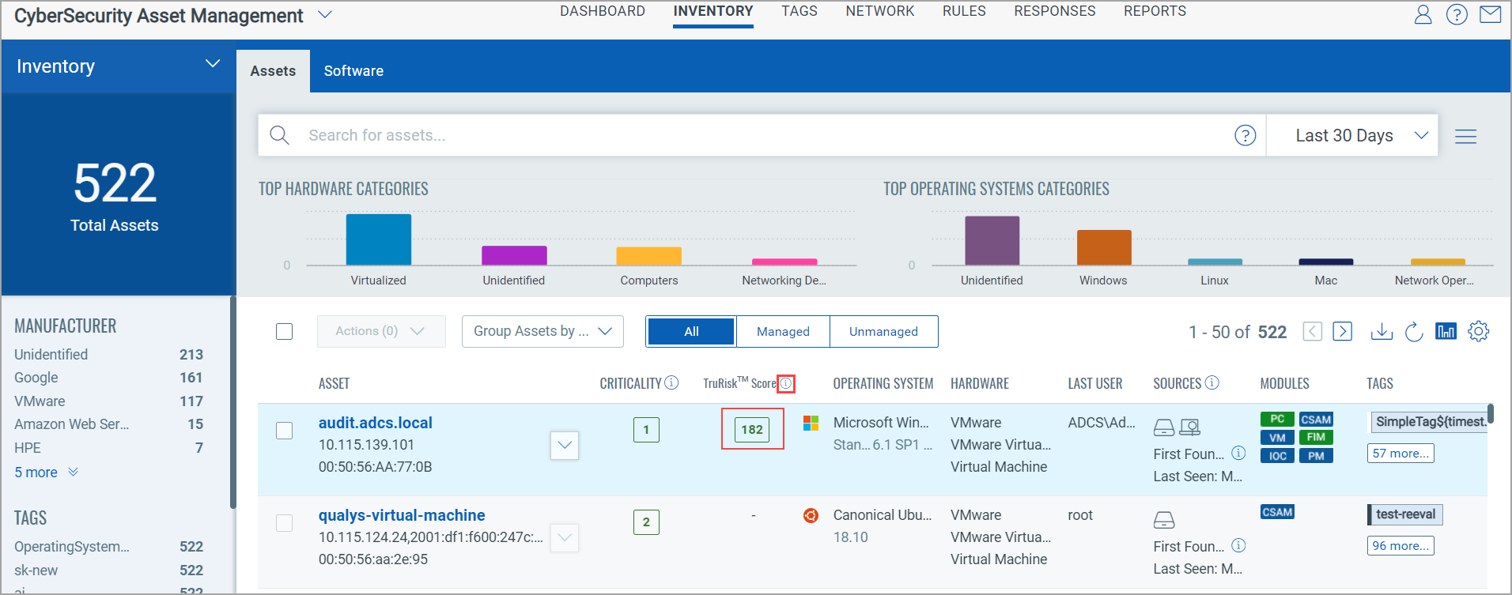The image size is (1512, 595).
Task: Show TruRisk Score info icon
Action: 786,383
